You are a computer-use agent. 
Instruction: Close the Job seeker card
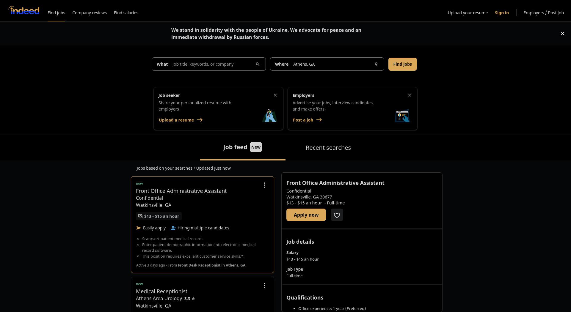coord(275,95)
